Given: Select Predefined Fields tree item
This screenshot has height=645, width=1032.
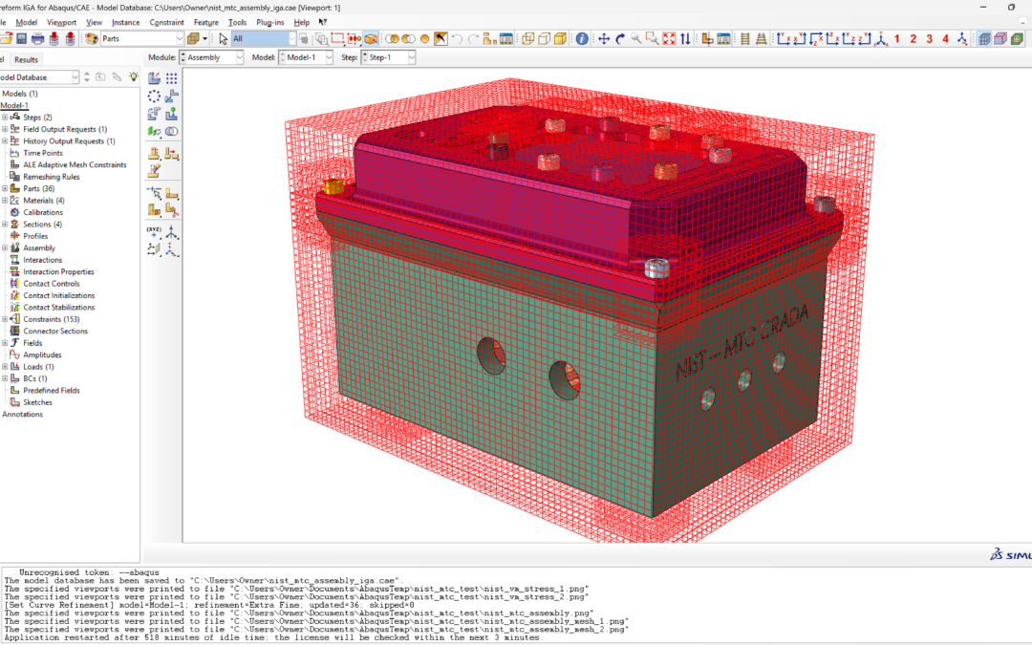Looking at the screenshot, I should pos(52,390).
